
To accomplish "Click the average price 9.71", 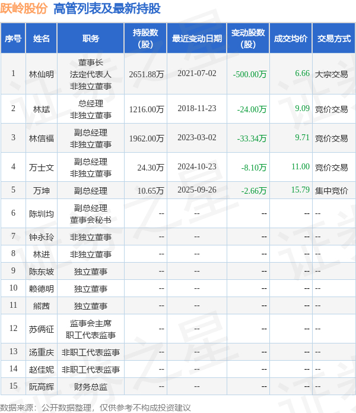I will (302, 137).
